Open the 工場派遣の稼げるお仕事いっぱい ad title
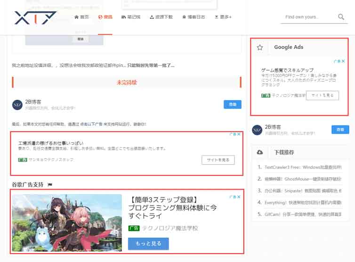 (51, 143)
